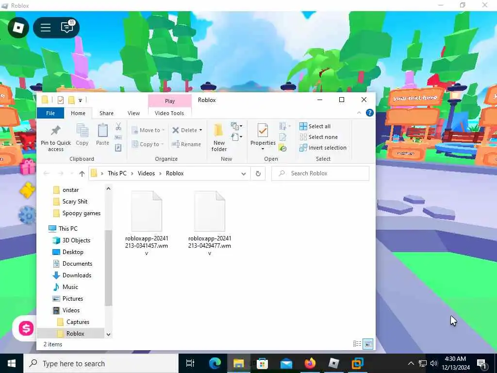Open Easy access dropdown
This screenshot has height=373, width=497.
(x=236, y=137)
